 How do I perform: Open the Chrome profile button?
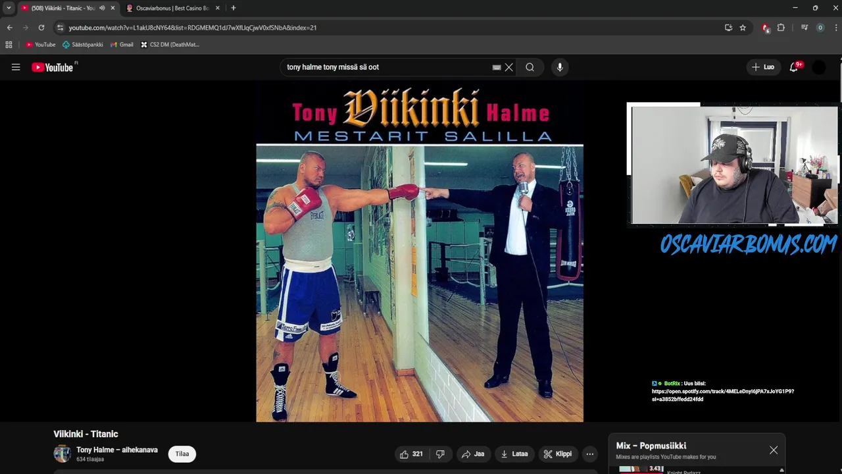[820, 28]
